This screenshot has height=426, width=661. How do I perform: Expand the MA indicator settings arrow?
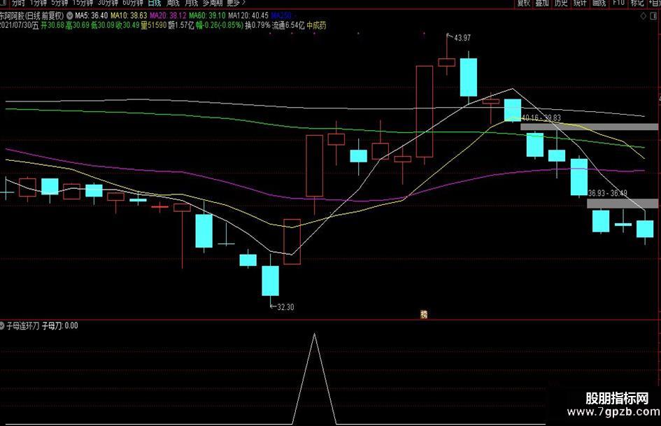69,15
